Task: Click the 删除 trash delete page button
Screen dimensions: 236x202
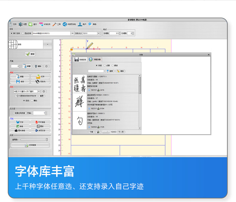Action: click(x=38, y=66)
